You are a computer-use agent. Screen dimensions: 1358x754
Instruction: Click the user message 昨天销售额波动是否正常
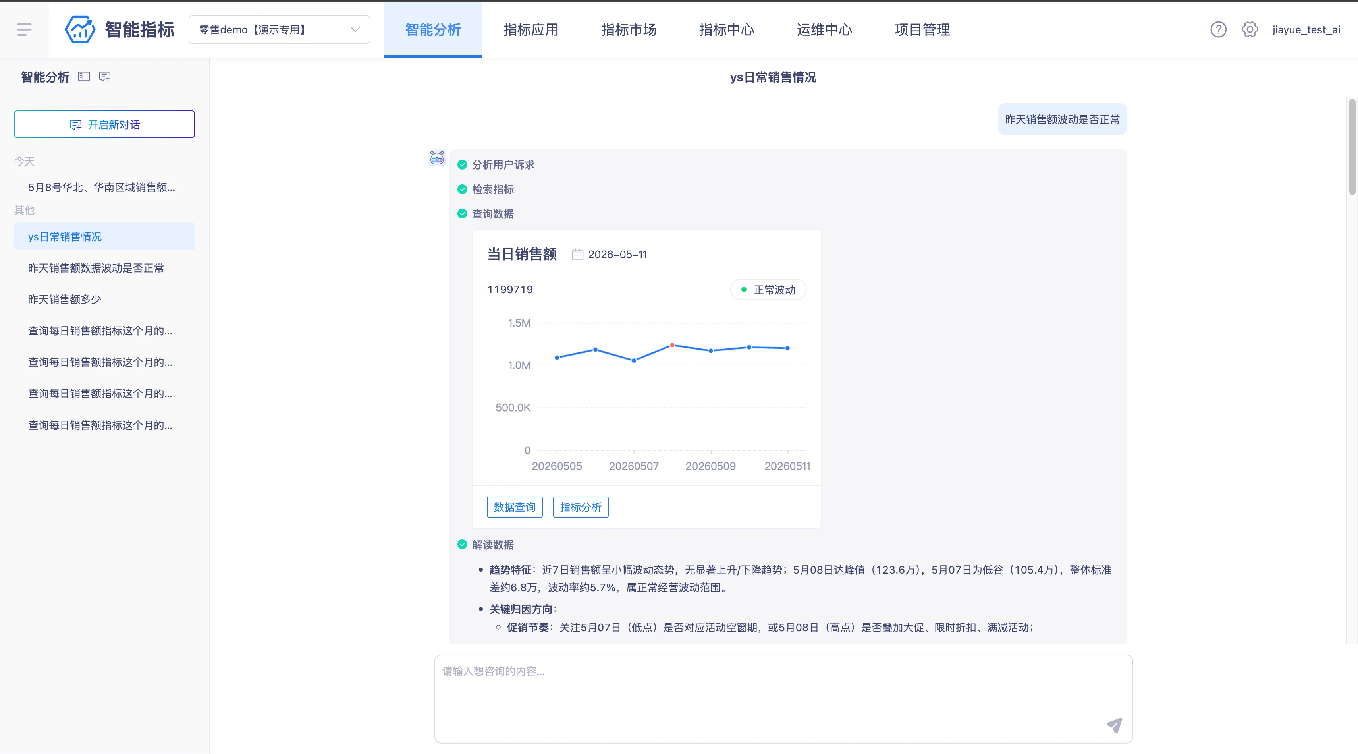[x=1062, y=119]
